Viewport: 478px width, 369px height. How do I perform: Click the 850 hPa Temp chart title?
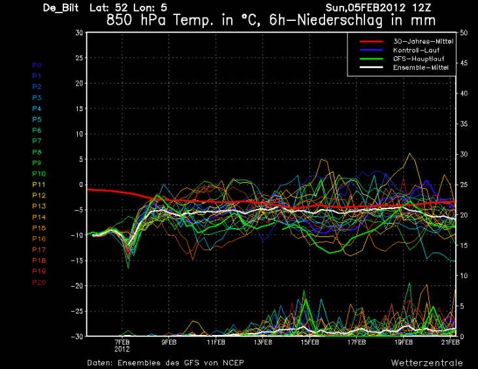pyautogui.click(x=271, y=20)
